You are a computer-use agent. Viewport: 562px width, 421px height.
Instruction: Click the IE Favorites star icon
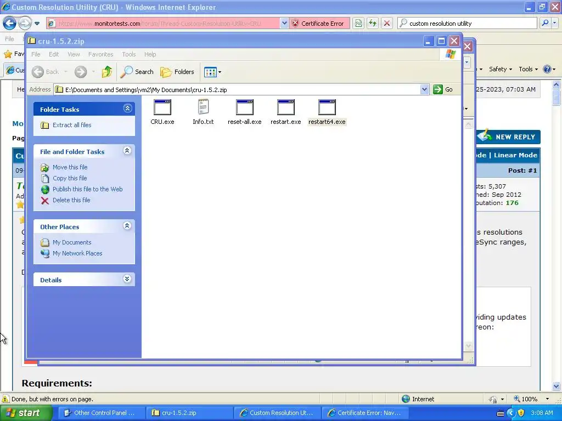8,54
